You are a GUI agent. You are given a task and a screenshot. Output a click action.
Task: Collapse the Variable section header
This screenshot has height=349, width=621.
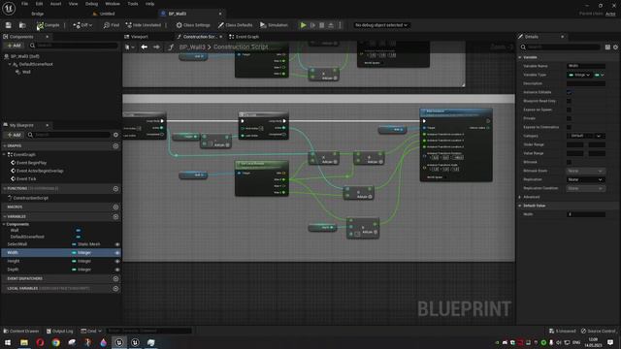tap(520, 57)
